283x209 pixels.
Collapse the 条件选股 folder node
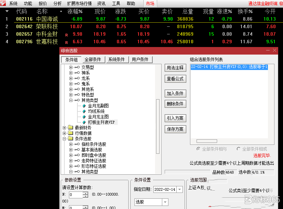(64, 139)
